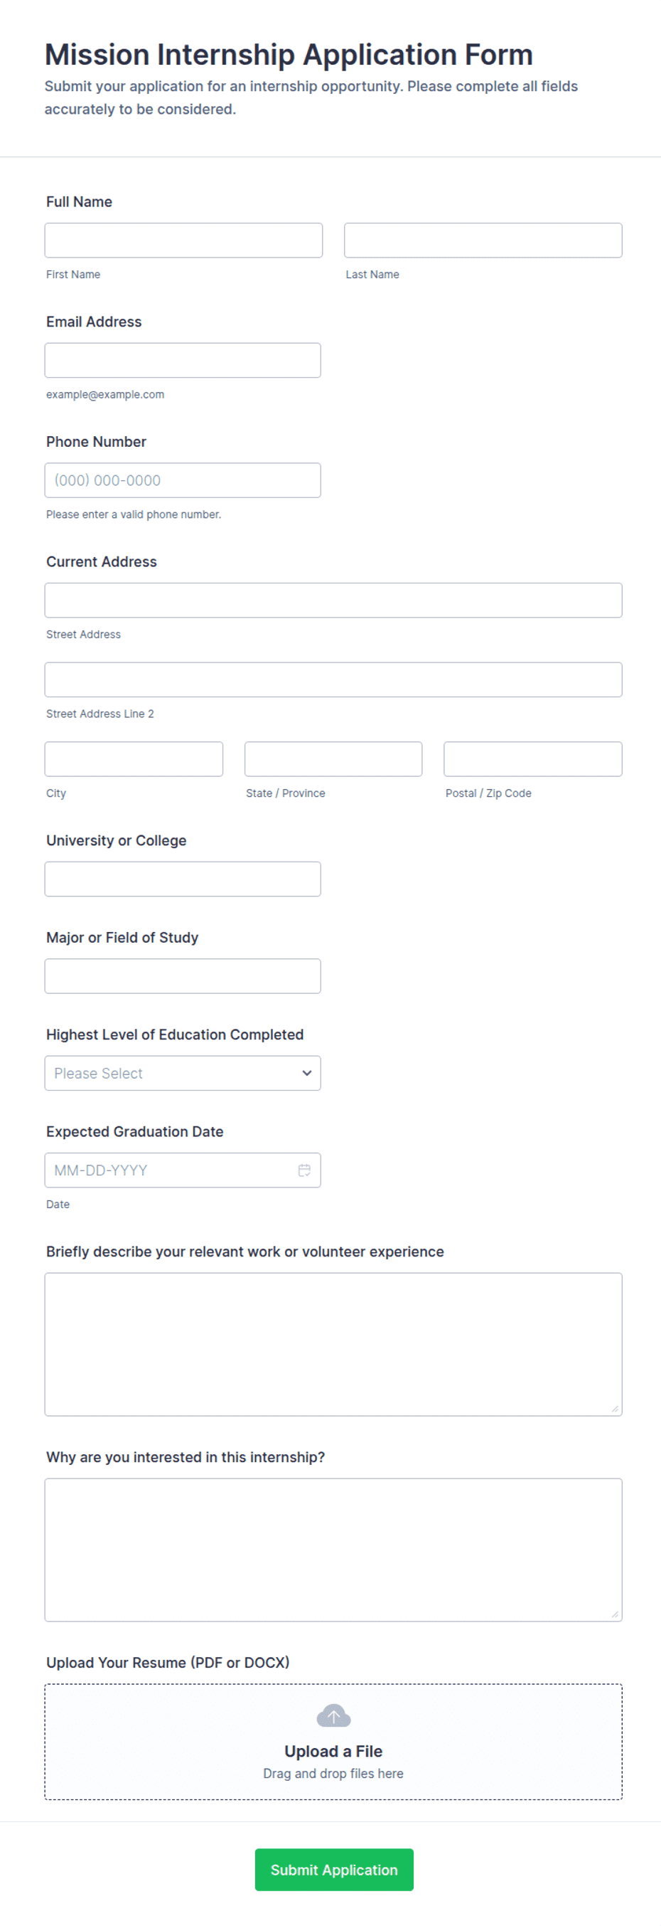This screenshot has height=1926, width=661.
Task: Submit the application with the green button
Action: point(334,1870)
